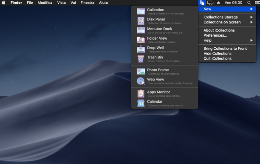260x164 pixels.
Task: Choose Hide Collections
Action: tap(227, 53)
